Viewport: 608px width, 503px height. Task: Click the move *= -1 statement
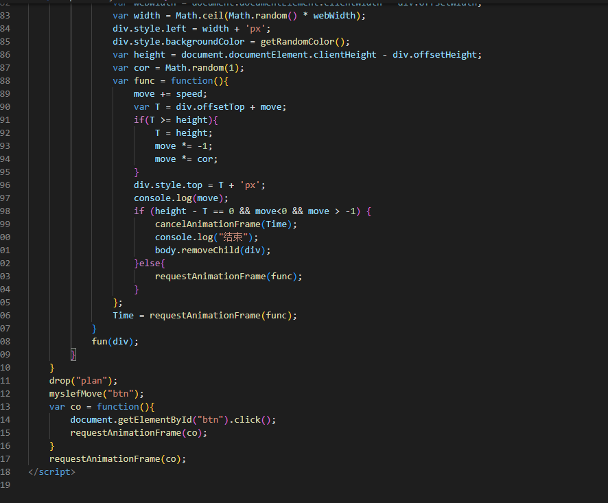click(x=183, y=146)
